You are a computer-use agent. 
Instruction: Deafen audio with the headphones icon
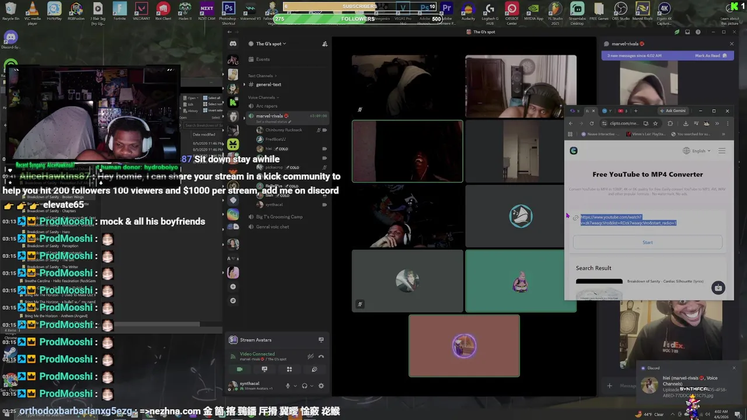304,386
